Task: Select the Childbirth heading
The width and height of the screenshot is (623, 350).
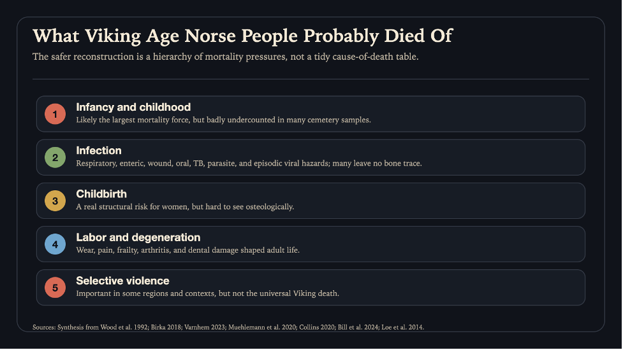Action: (101, 194)
